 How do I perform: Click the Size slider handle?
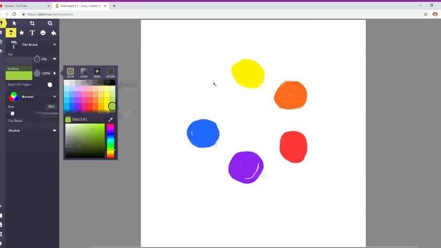pos(12,113)
